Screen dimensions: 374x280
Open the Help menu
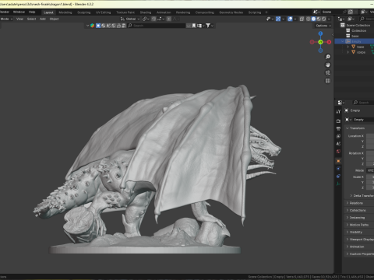32,12
